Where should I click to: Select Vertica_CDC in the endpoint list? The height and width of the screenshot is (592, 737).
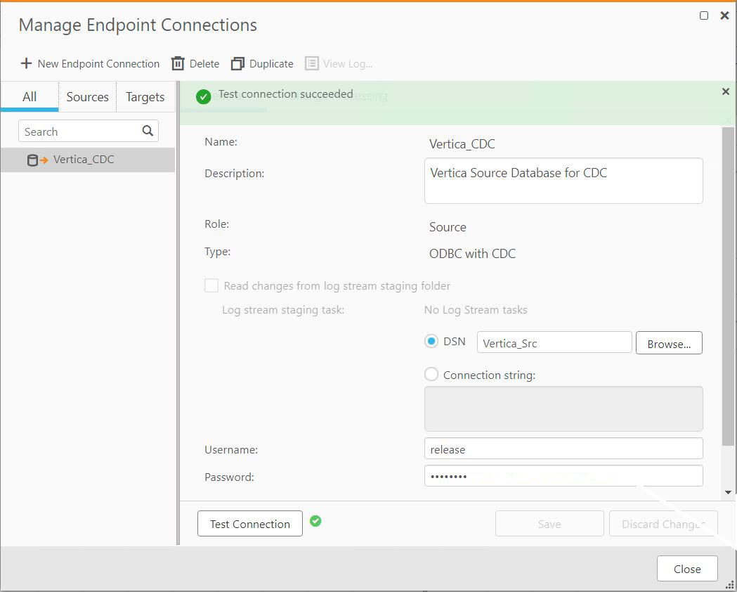click(x=88, y=160)
